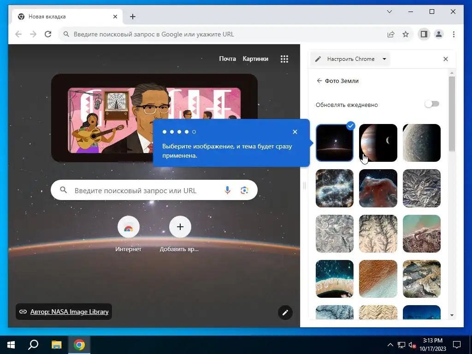The height and width of the screenshot is (354, 472).
Task: Click the customize page pencil button
Action: 285,313
